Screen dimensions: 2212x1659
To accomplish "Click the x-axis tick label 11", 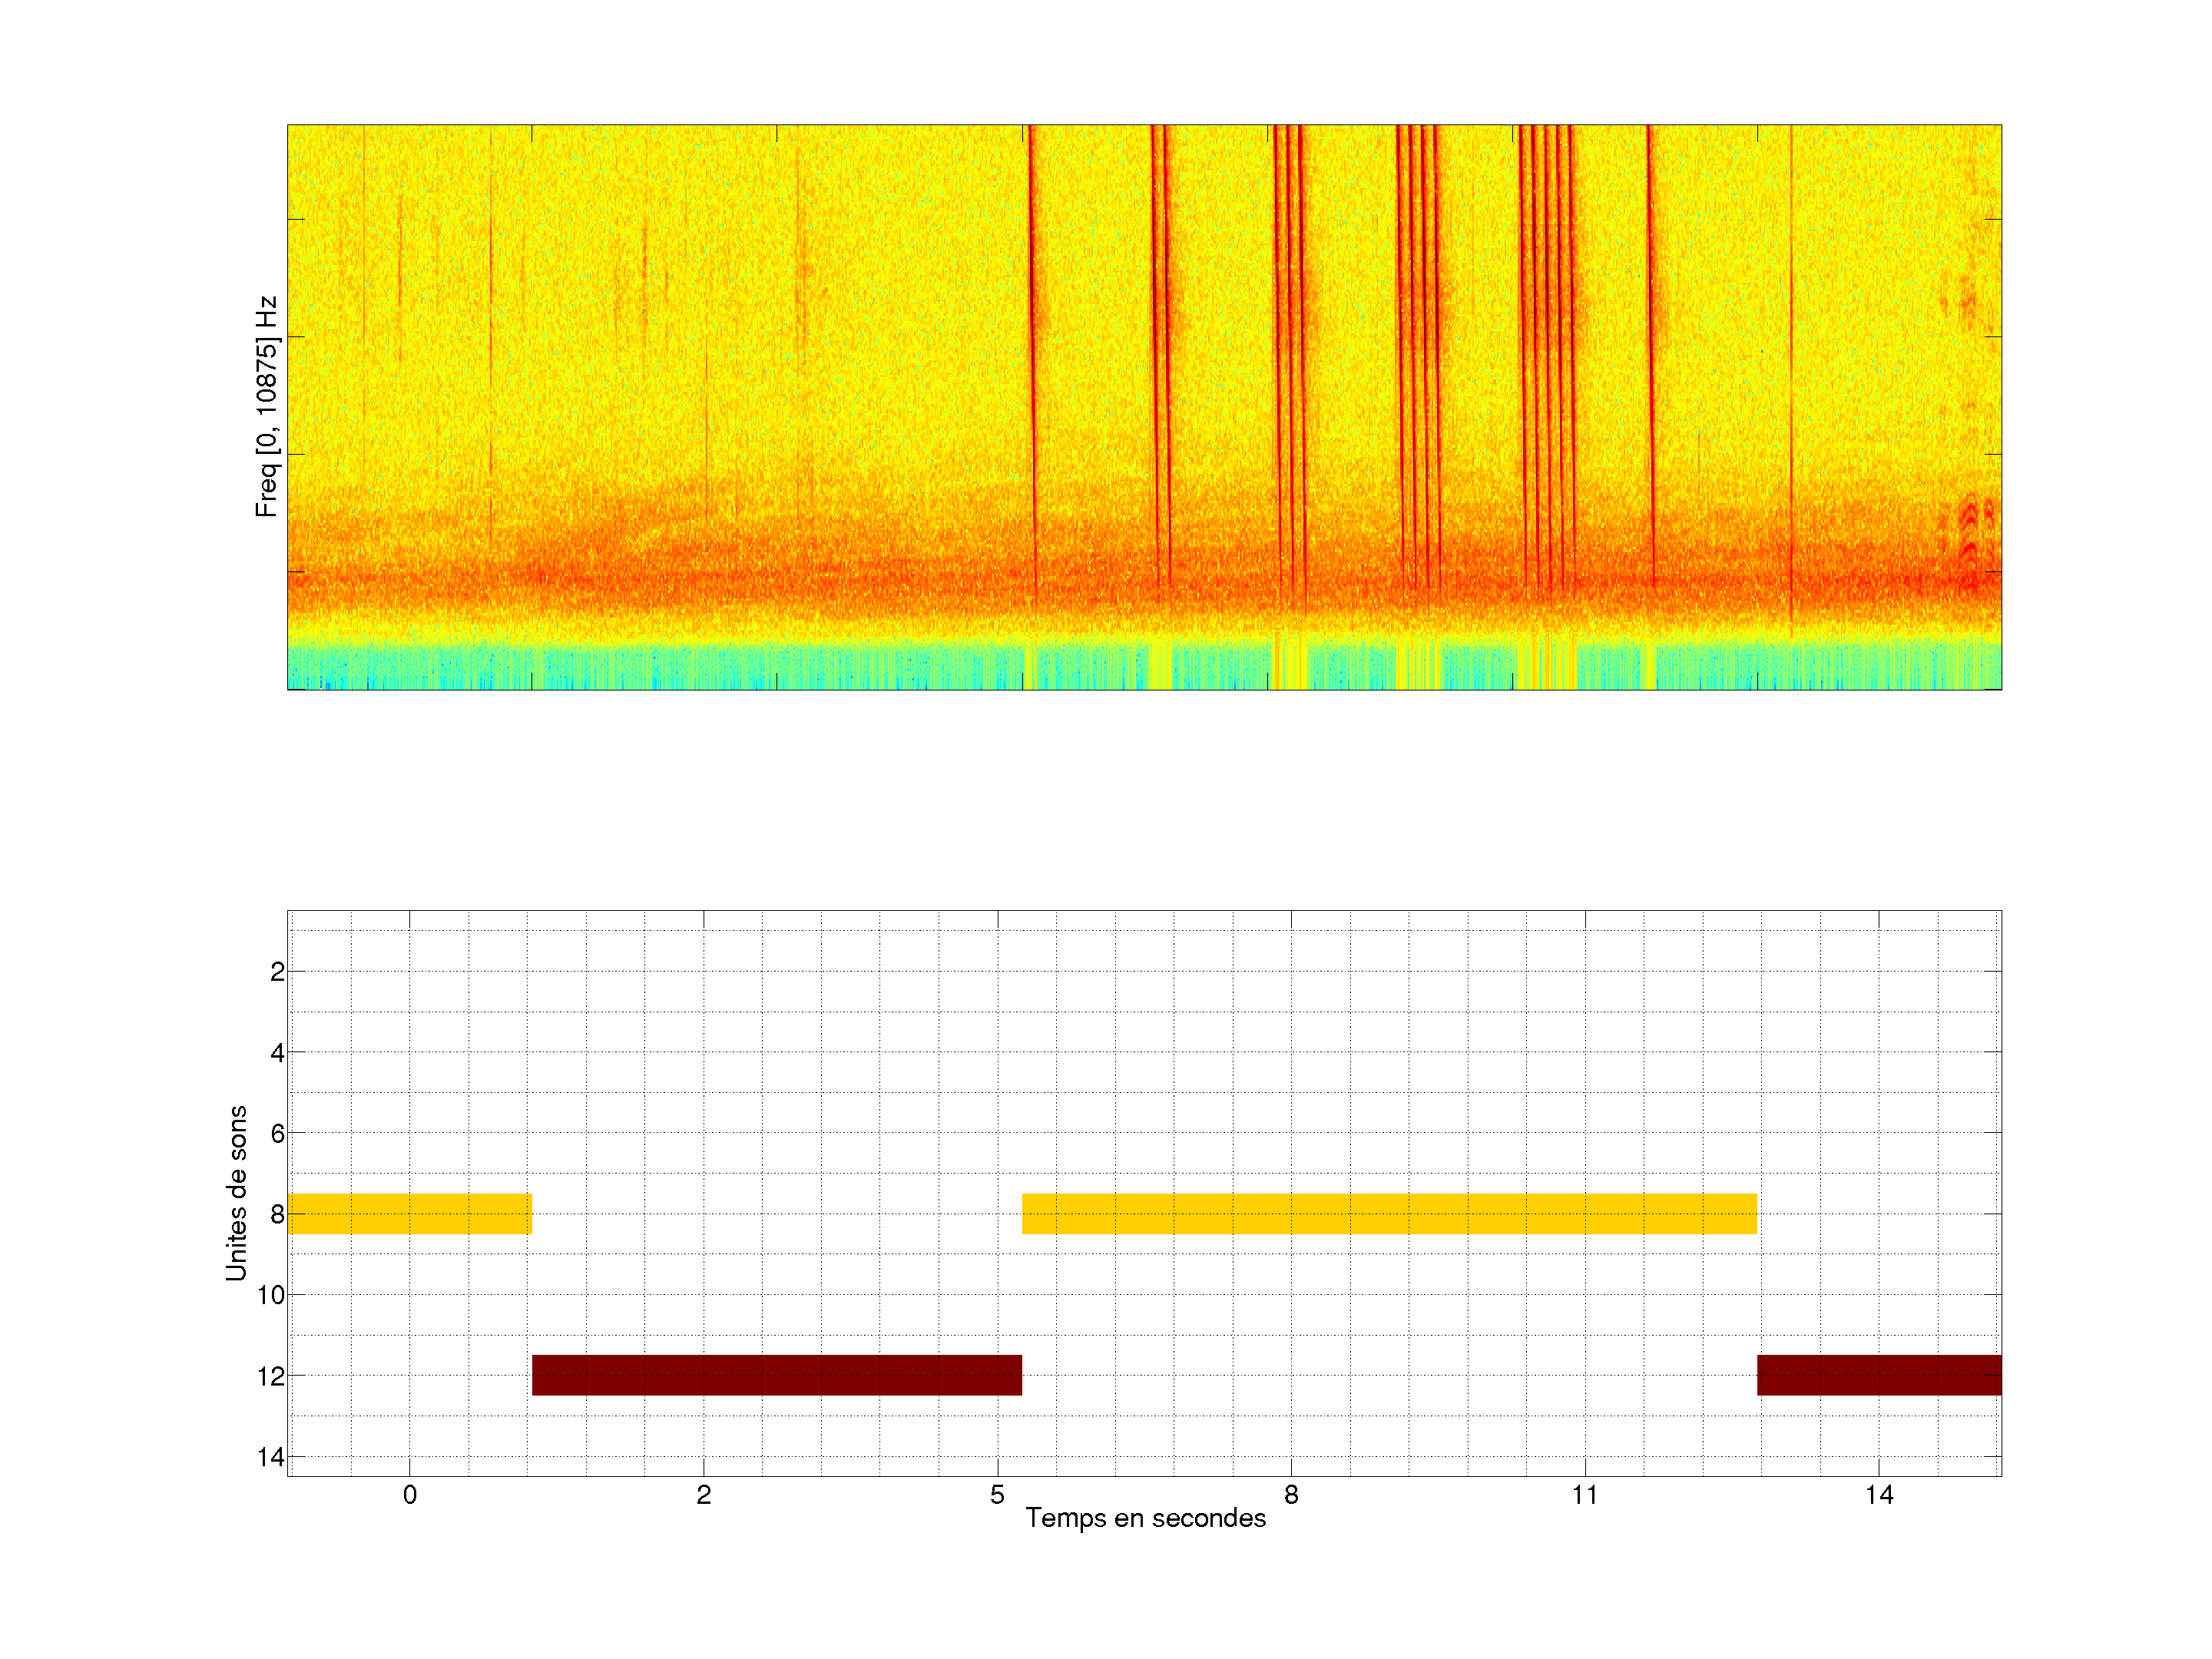I will pos(1584,1495).
